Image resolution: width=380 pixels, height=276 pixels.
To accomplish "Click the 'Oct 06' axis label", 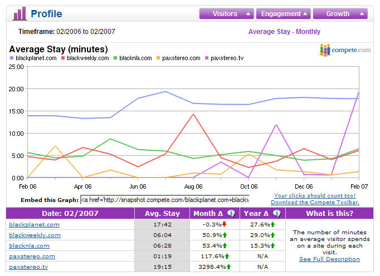I will pos(249,186).
